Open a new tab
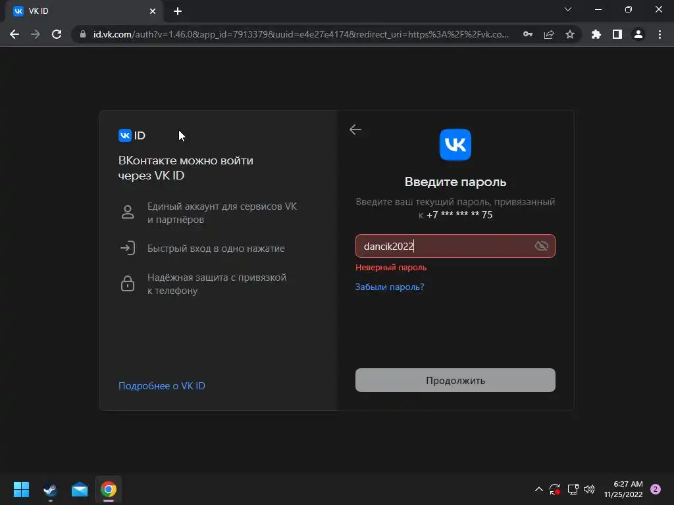This screenshot has height=505, width=674. [x=178, y=11]
